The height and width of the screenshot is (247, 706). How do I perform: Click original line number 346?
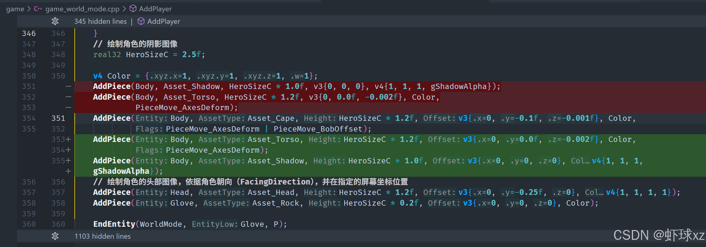click(x=29, y=33)
